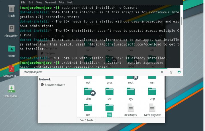The width and height of the screenshot is (205, 131).
Task: Select the opt folder
Action: point(88,80)
